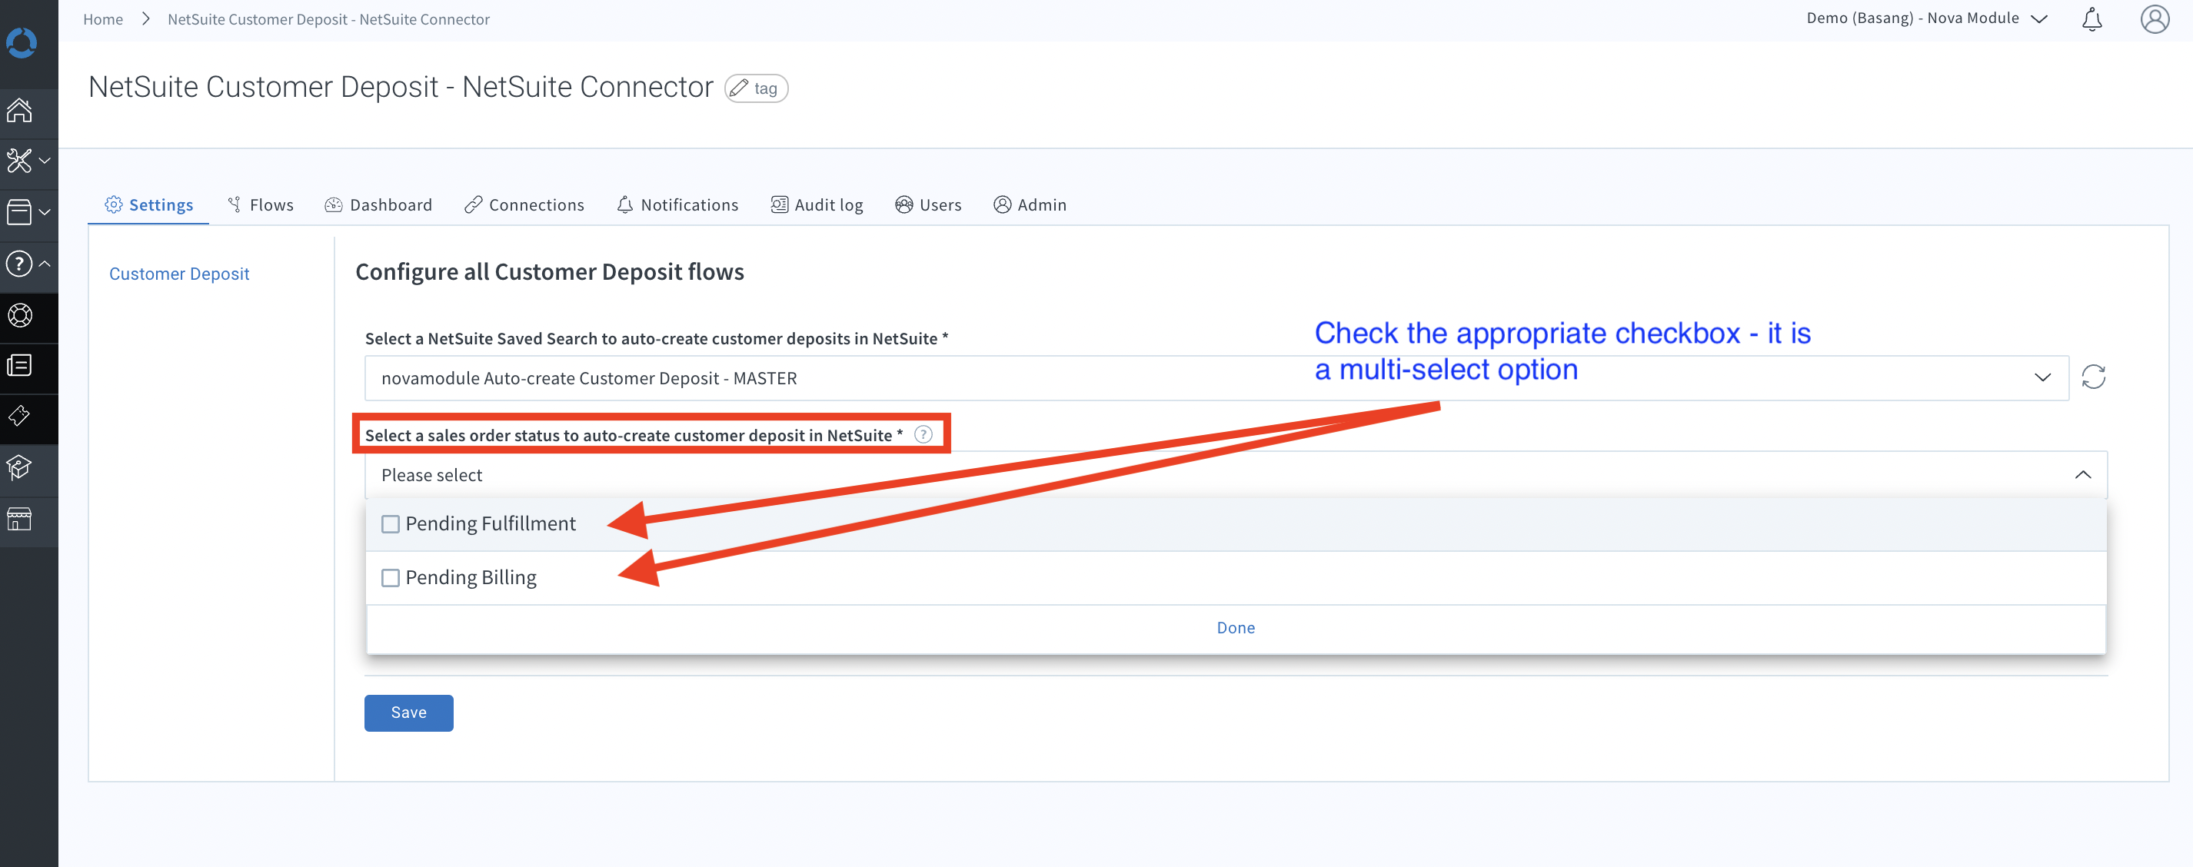Viewport: 2193px width, 867px height.
Task: Click the Pending Billing option text
Action: [x=471, y=578]
